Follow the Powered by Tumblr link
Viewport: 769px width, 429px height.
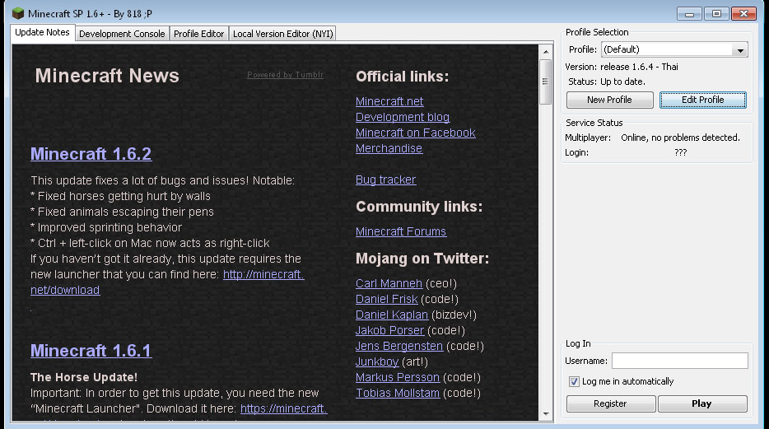[x=285, y=75]
